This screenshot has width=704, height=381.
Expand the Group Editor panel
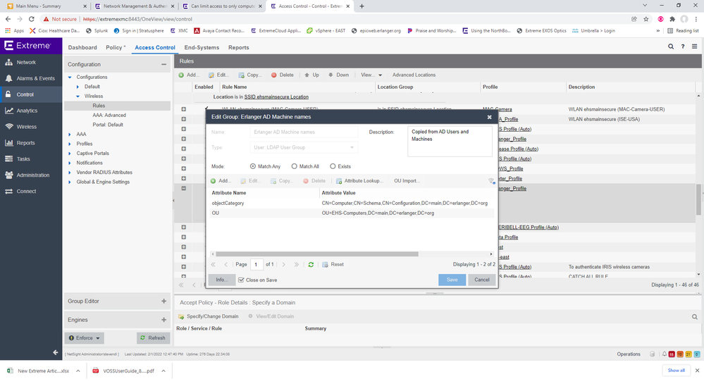(x=163, y=301)
